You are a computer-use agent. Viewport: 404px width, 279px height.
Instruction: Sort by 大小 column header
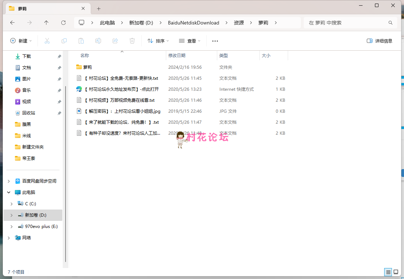coord(266,55)
